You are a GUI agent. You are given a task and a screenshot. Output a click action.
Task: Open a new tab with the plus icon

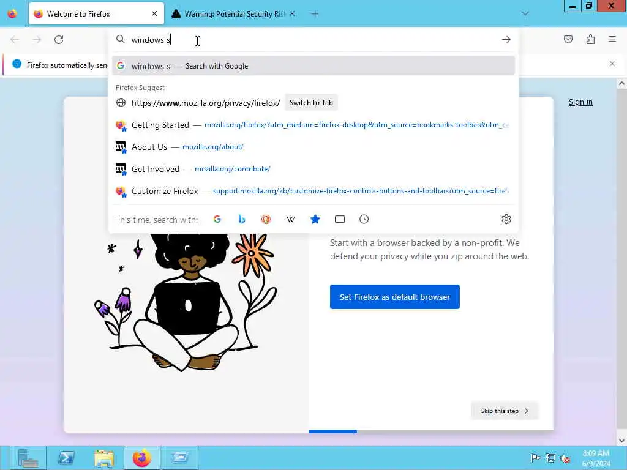315,14
